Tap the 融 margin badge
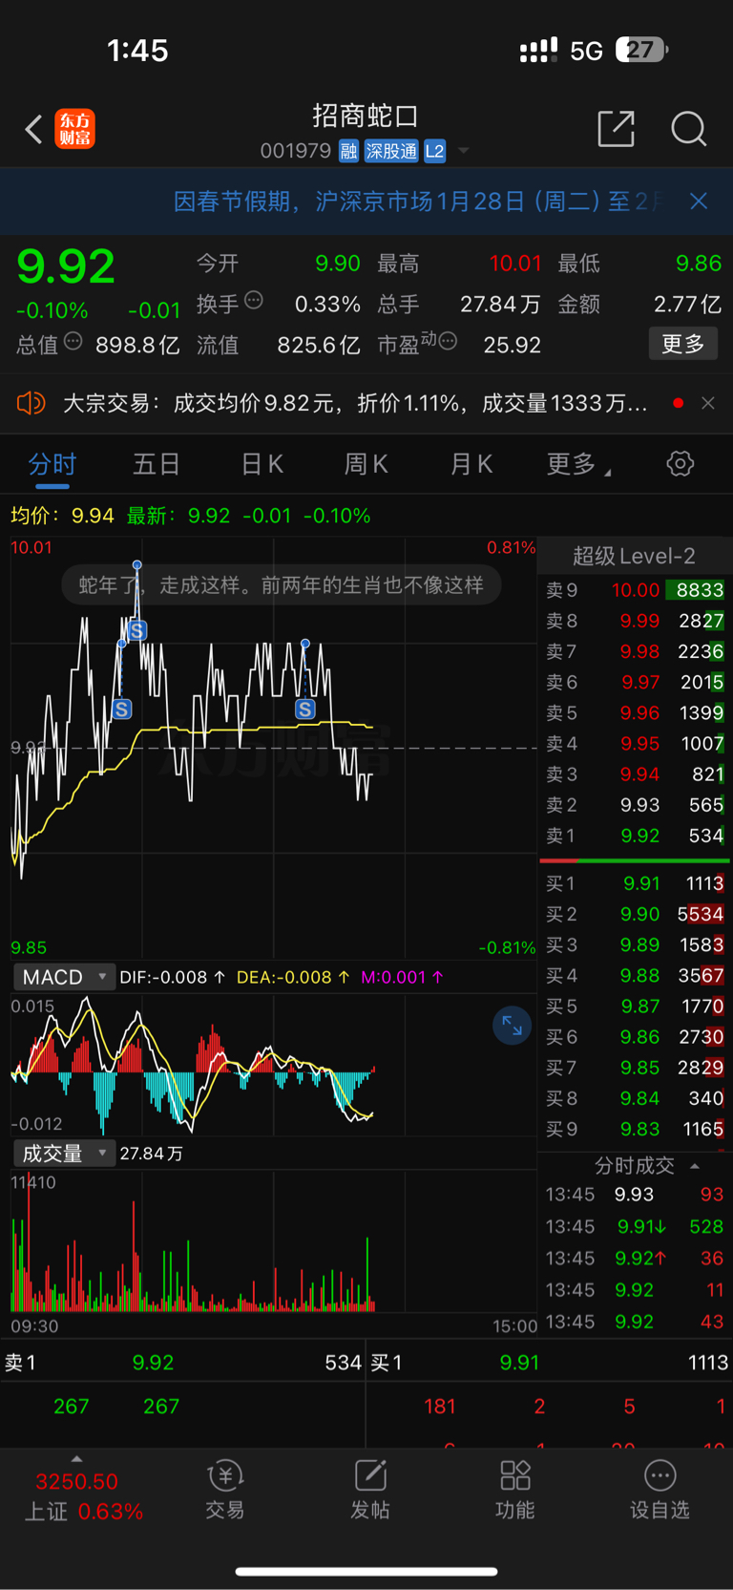The width and height of the screenshot is (733, 1590). [348, 151]
